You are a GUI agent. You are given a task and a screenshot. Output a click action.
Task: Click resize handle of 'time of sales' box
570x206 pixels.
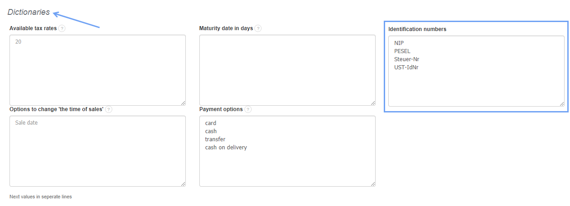pos(183,184)
